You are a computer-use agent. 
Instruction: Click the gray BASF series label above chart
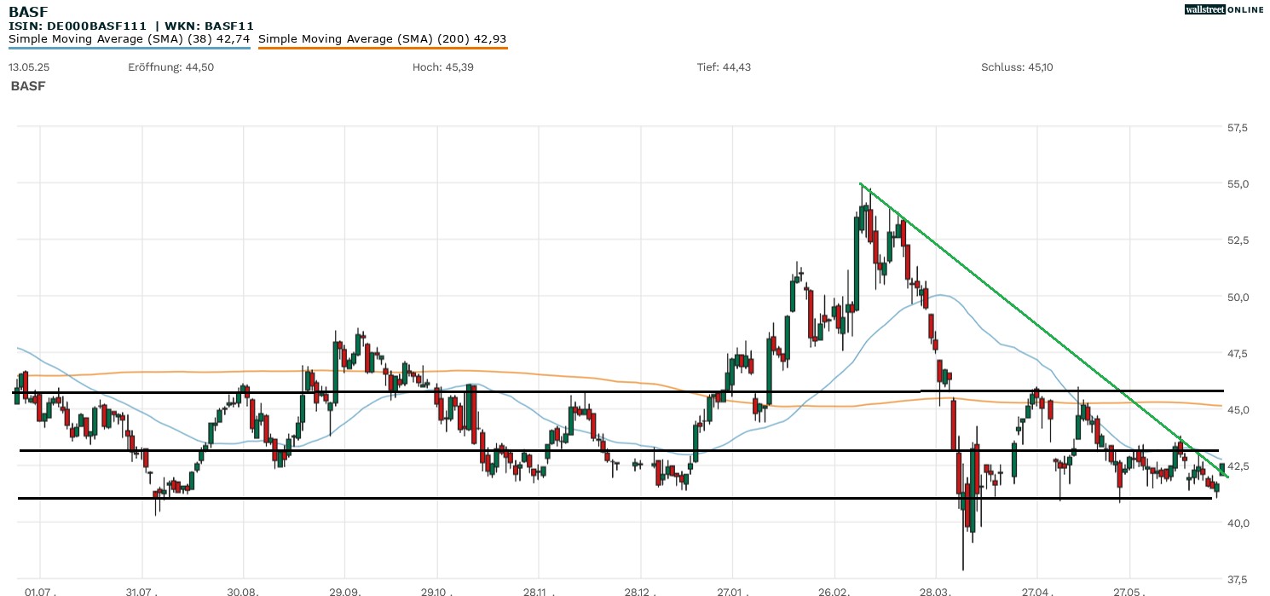tap(28, 86)
